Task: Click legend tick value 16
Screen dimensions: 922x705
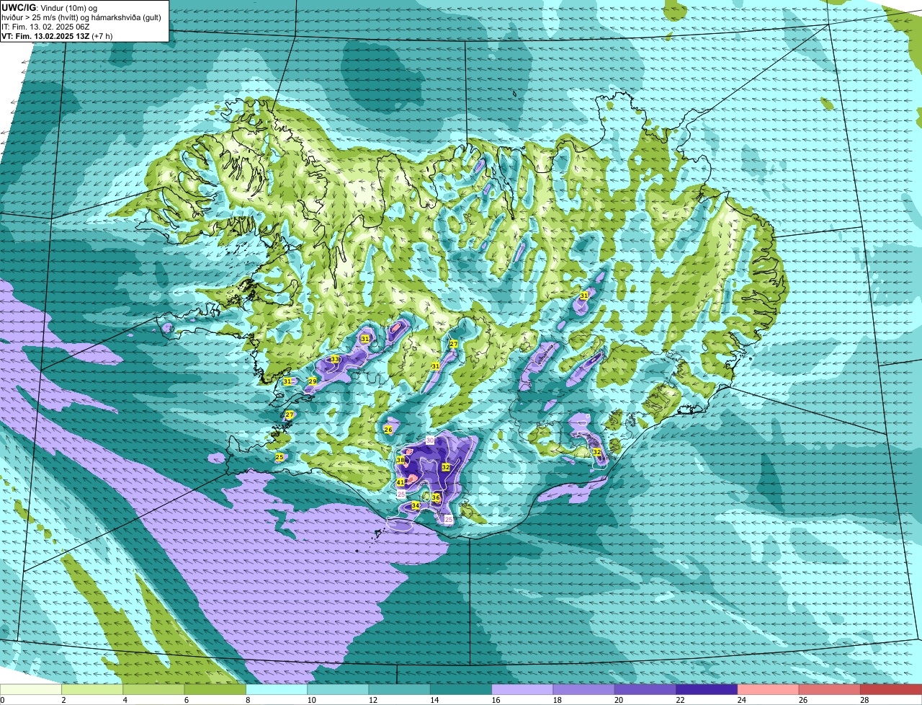Action: click(x=494, y=700)
